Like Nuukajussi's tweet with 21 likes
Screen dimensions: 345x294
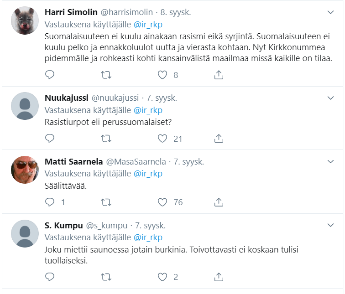click(x=162, y=138)
